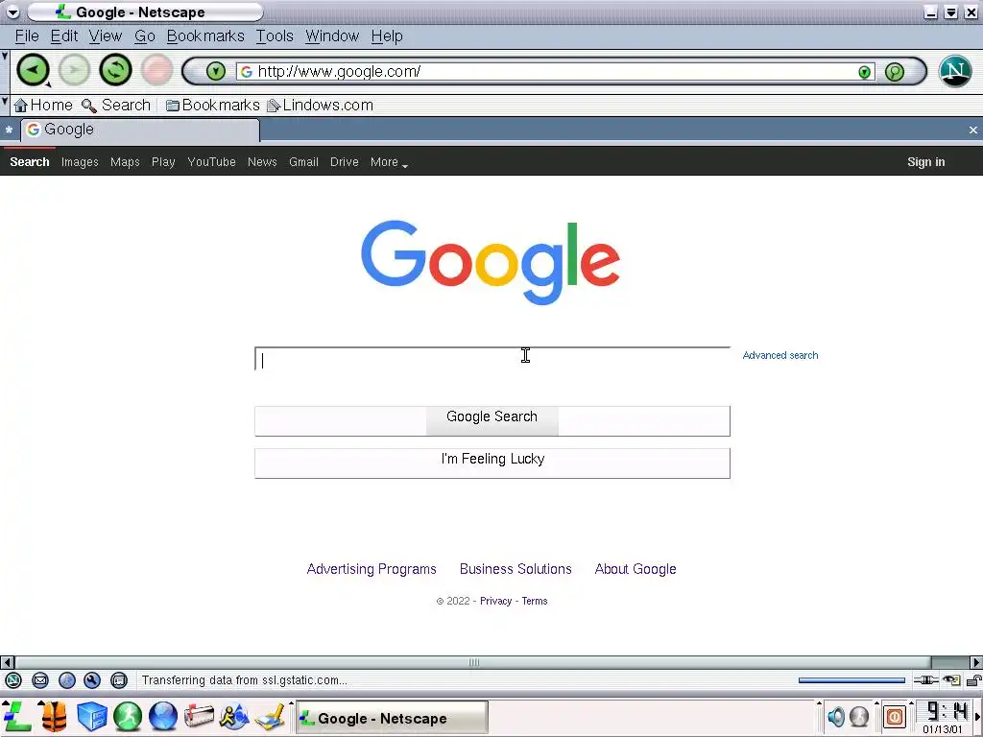The width and height of the screenshot is (983, 737).
Task: Click Search in Google's black navigation bar
Action: click(30, 161)
